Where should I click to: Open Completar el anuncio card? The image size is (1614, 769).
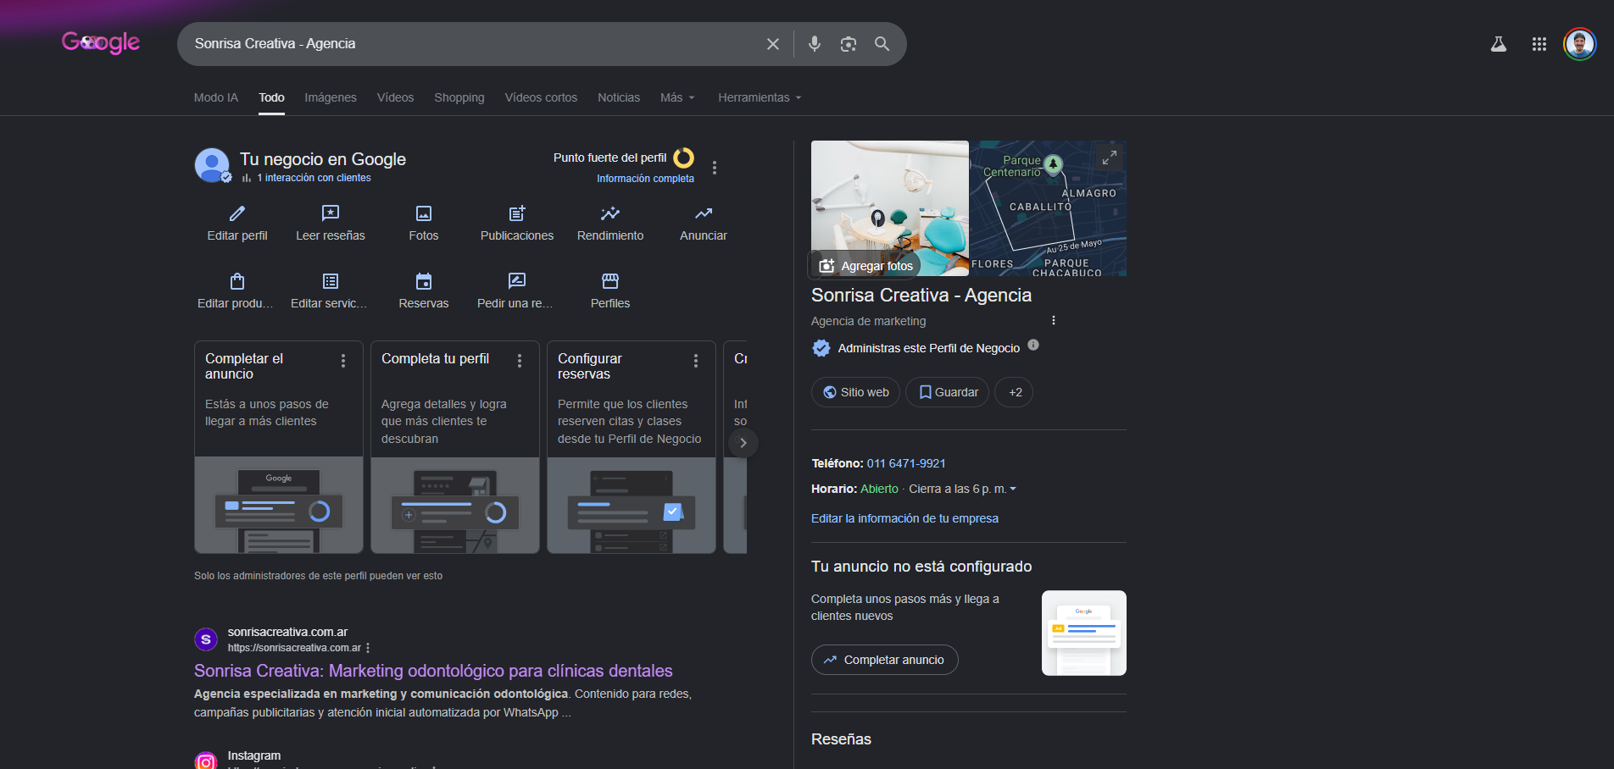coord(279,447)
